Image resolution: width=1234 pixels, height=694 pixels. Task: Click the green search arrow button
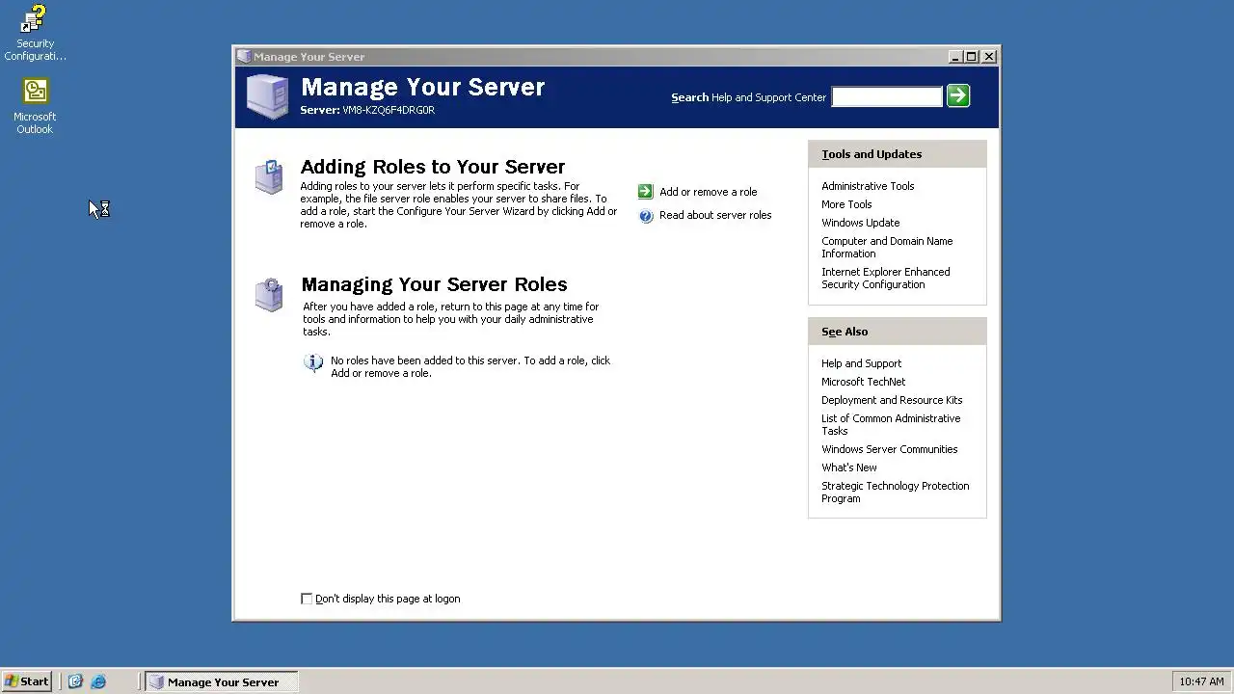pyautogui.click(x=958, y=95)
